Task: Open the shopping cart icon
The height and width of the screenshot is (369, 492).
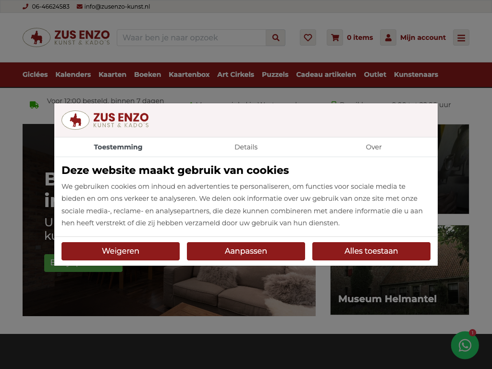Action: [335, 37]
